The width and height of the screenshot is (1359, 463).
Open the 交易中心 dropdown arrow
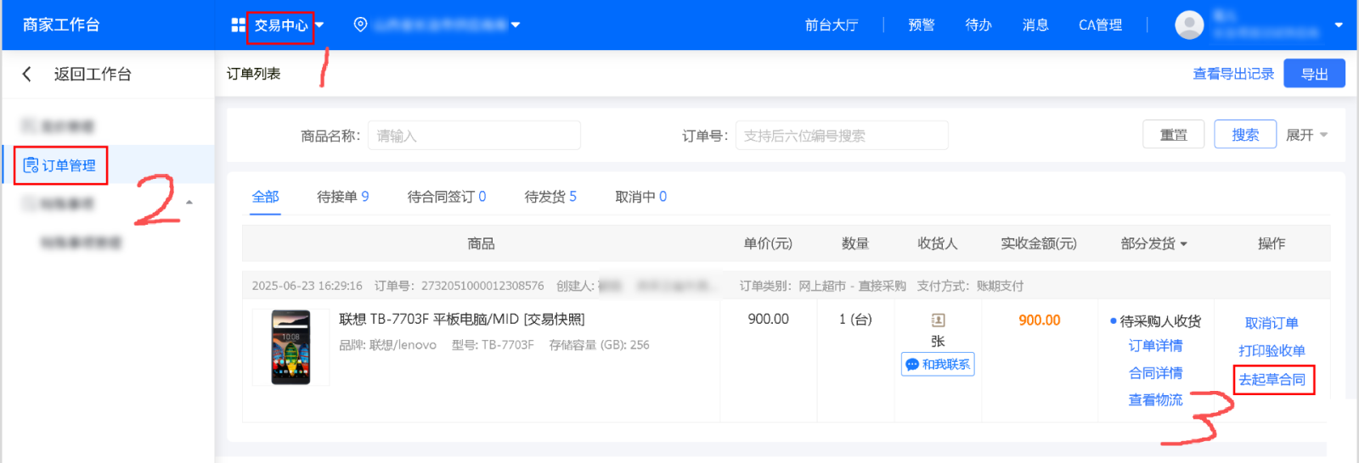tap(320, 25)
